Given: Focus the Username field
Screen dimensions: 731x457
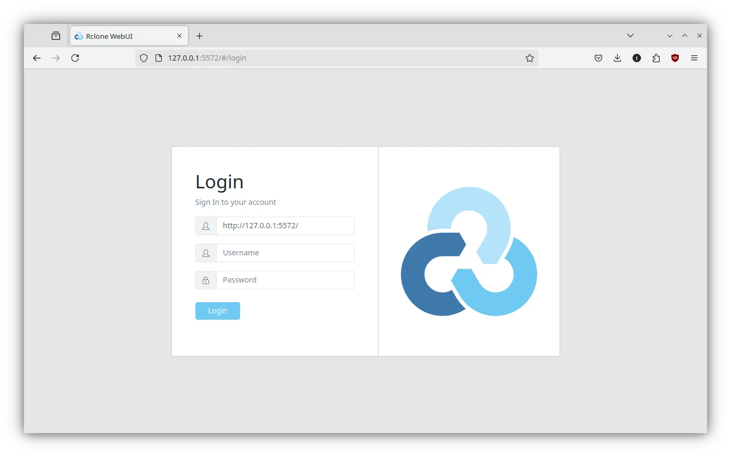Looking at the screenshot, I should click(x=285, y=253).
